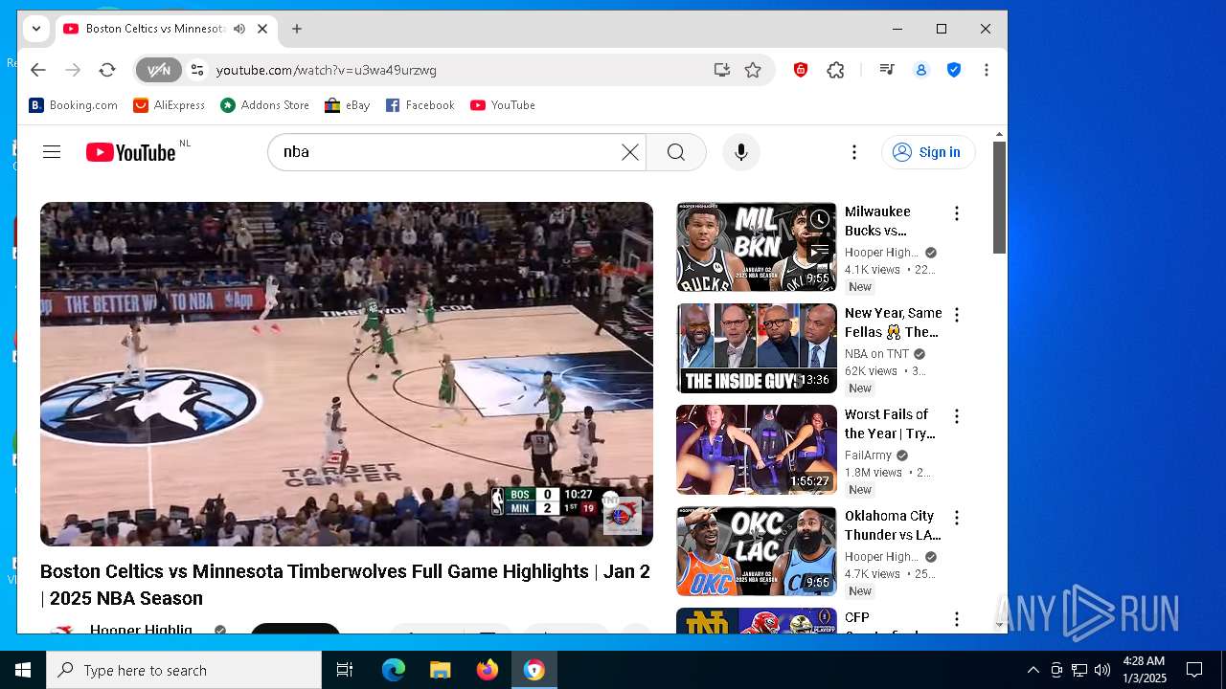This screenshot has height=689, width=1226.
Task: Go back to previous page
Action: pyautogui.click(x=37, y=70)
